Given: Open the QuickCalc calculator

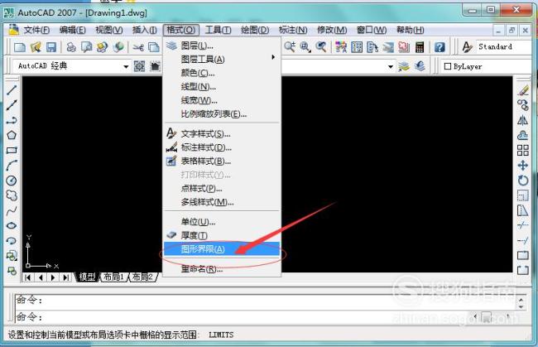Looking at the screenshot, I should [420, 47].
